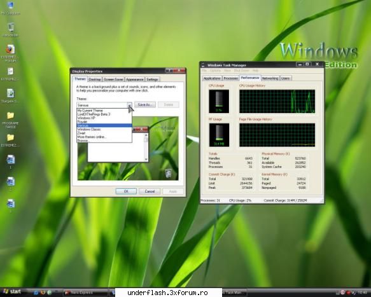Click the Page File Usage History graph

(277, 135)
